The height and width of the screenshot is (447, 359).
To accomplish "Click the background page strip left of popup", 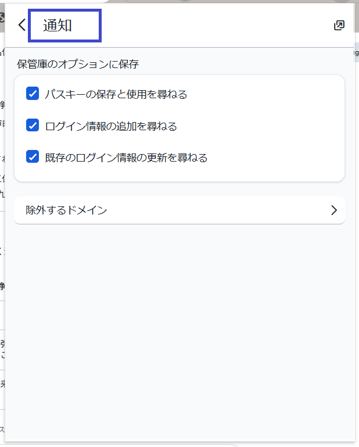I will tap(2, 233).
